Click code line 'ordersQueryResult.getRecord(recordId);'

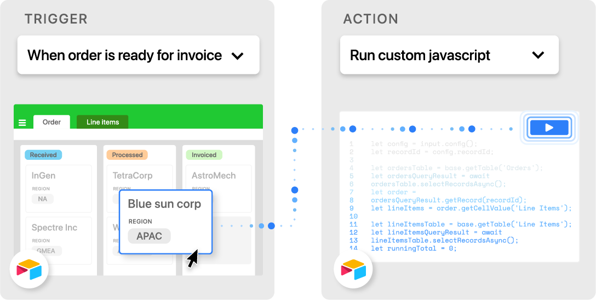[449, 200]
